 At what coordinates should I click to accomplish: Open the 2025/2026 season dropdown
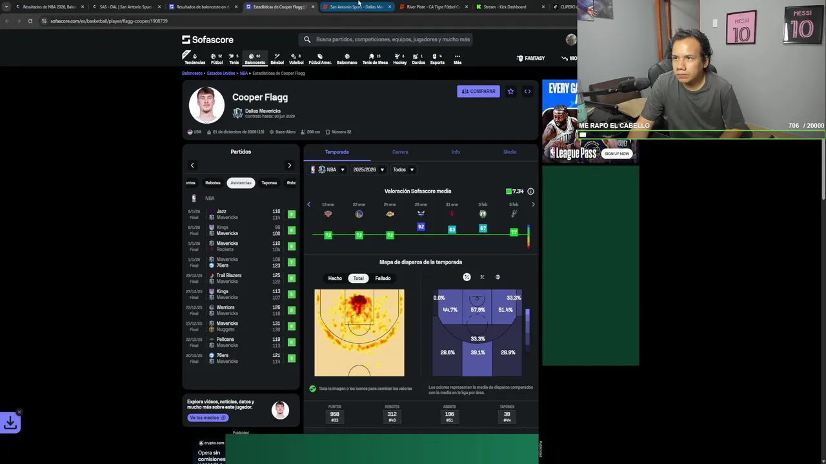click(x=368, y=169)
